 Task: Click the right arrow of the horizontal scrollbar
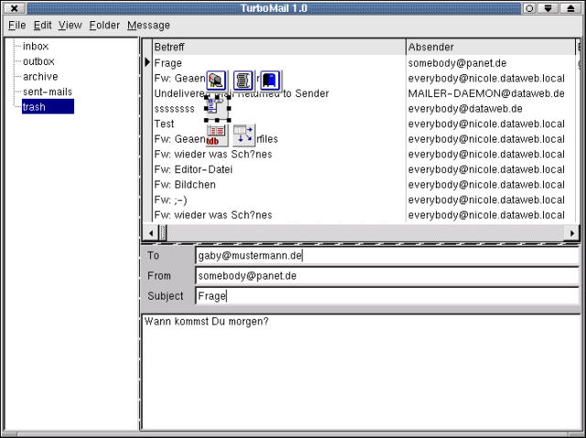[571, 234]
